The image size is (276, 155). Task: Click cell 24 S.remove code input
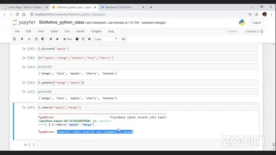tap(147, 107)
